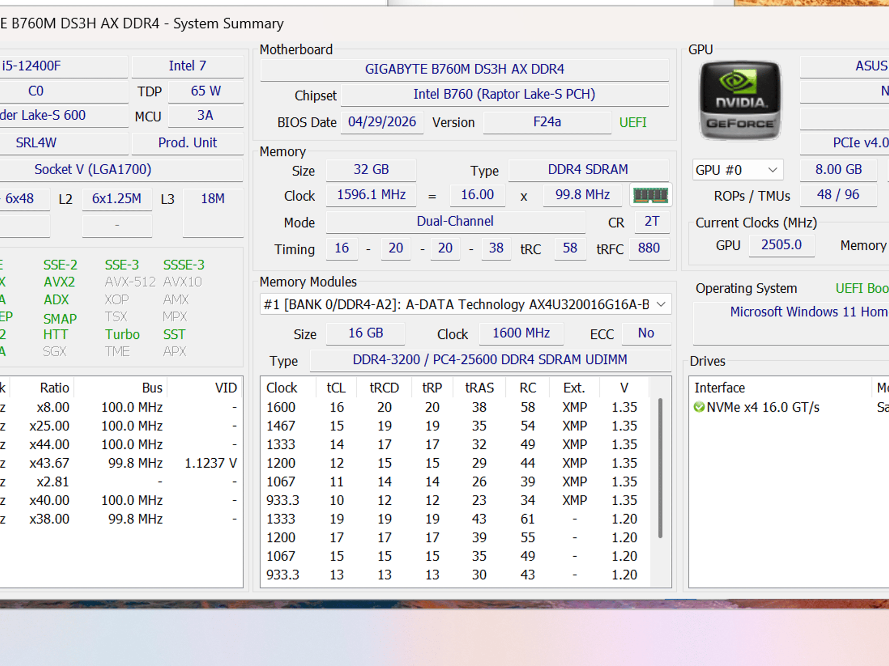The image size is (889, 666).
Task: Click the 99.8 MHz base clock value
Action: tap(583, 195)
